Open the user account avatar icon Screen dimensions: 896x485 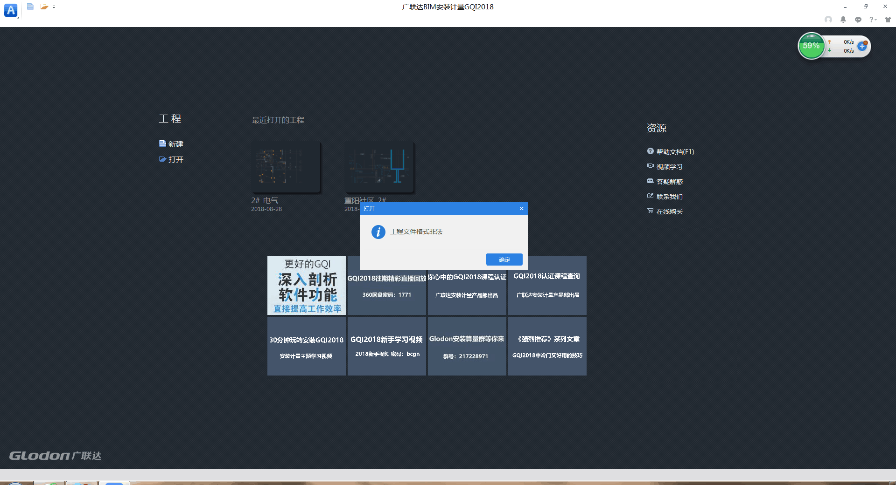[828, 20]
